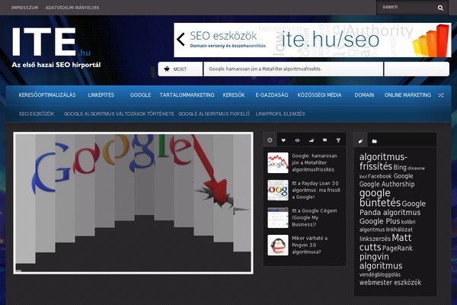The image size is (457, 305).
Task: Open the Közösségi média menu
Action: pyautogui.click(x=319, y=95)
